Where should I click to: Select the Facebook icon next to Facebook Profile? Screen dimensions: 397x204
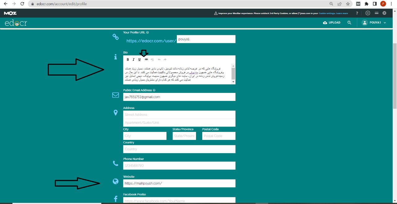pos(115,199)
